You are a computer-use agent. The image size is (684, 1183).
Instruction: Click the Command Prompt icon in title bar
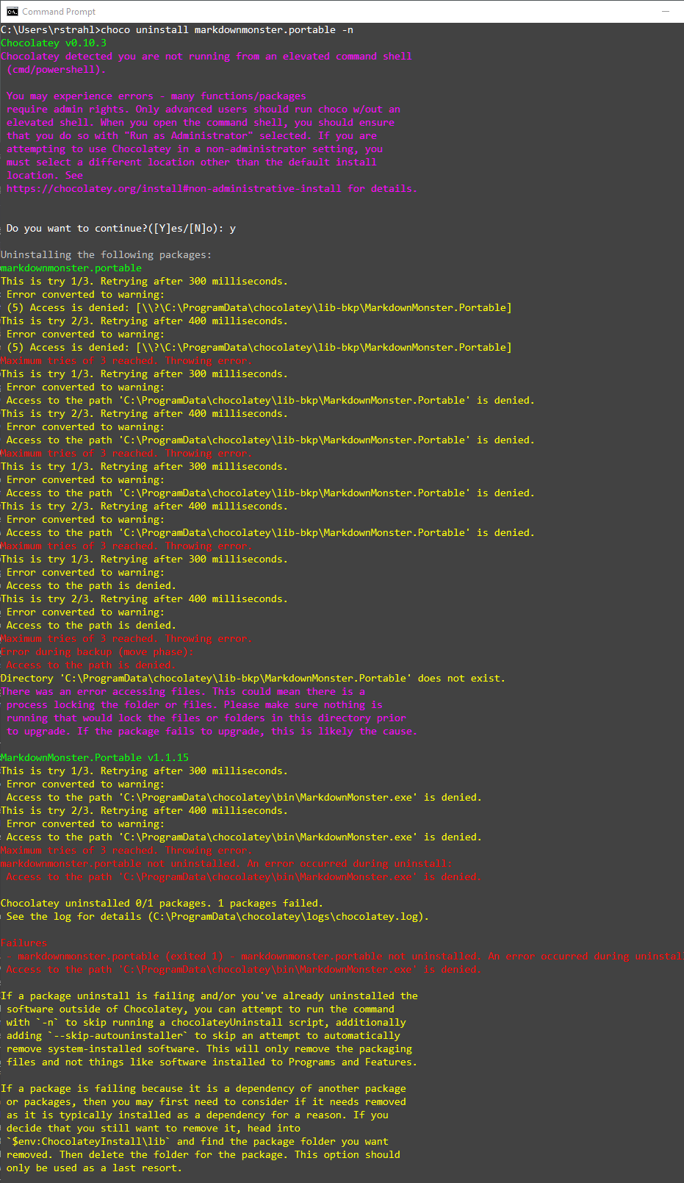tap(12, 12)
